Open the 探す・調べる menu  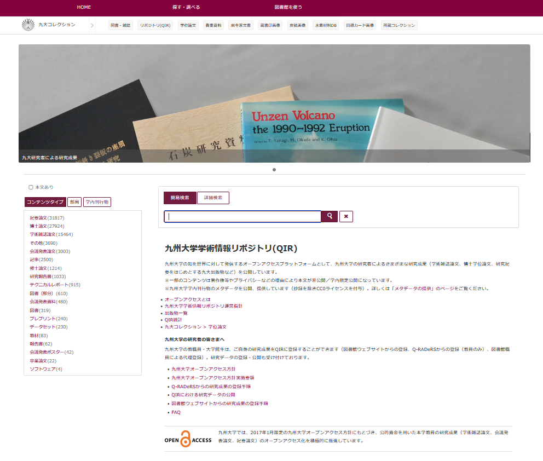[x=186, y=8]
